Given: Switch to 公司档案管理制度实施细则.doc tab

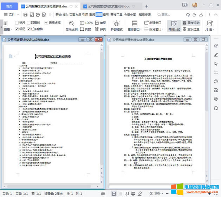Looking at the screenshot, I should point(108,6).
